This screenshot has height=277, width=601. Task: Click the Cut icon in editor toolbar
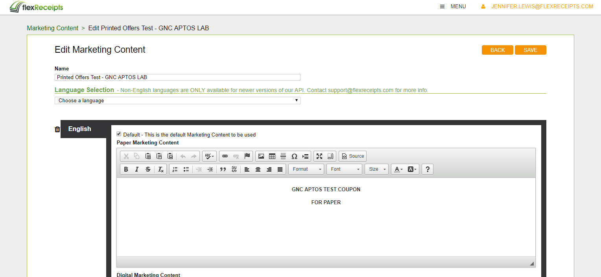point(126,156)
